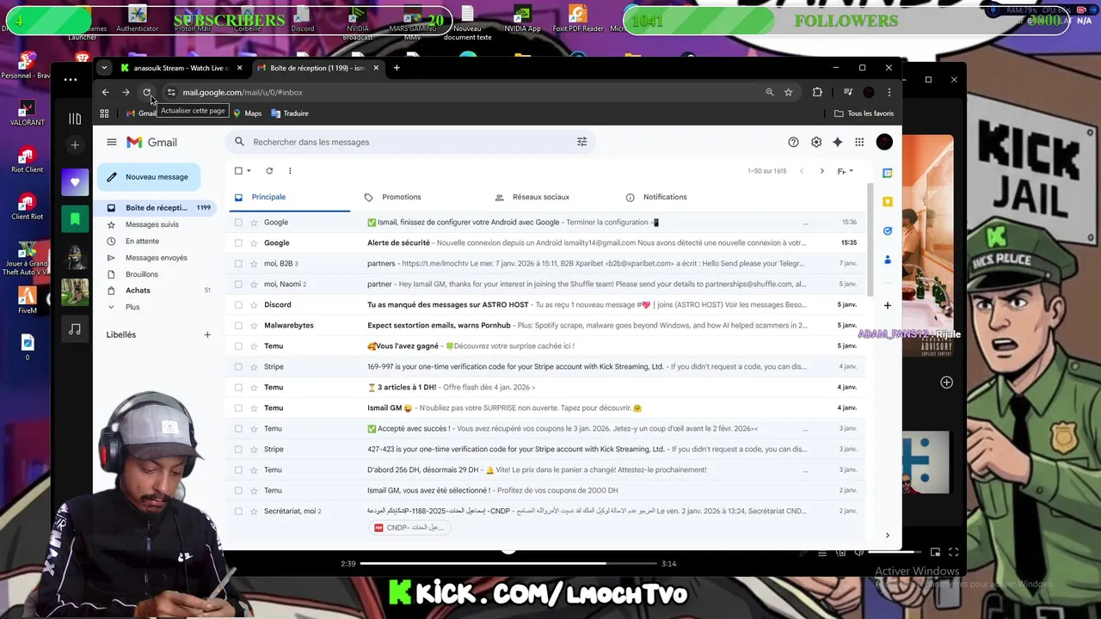The height and width of the screenshot is (619, 1101).
Task: Focus the Gmail search messages field
Action: click(x=411, y=142)
